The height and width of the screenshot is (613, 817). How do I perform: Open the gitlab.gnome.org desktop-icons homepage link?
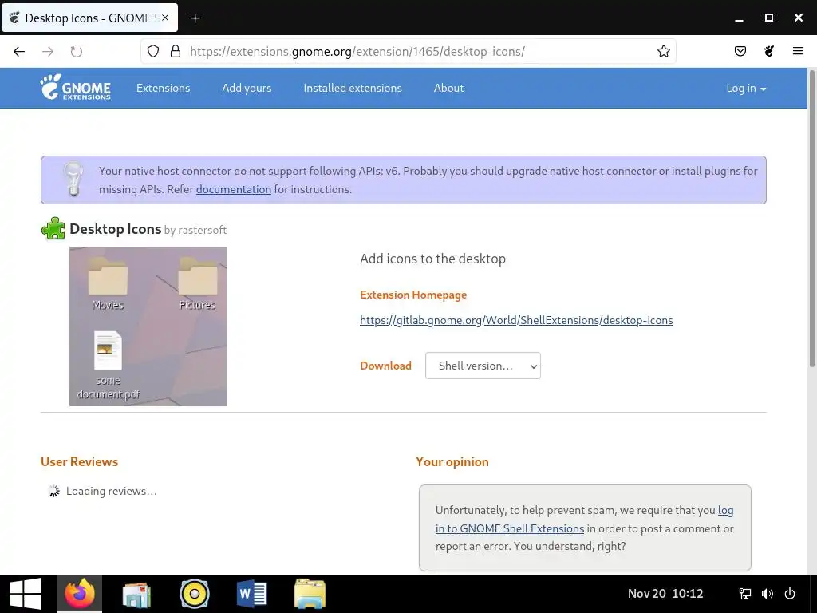click(x=516, y=320)
